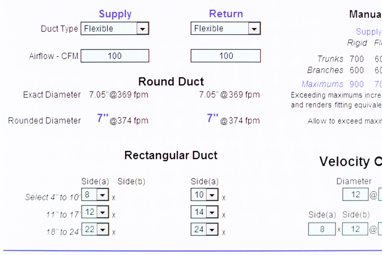This screenshot has width=382, height=255.
Task: Open the Return Duct Type dropdown
Action: 254,29
